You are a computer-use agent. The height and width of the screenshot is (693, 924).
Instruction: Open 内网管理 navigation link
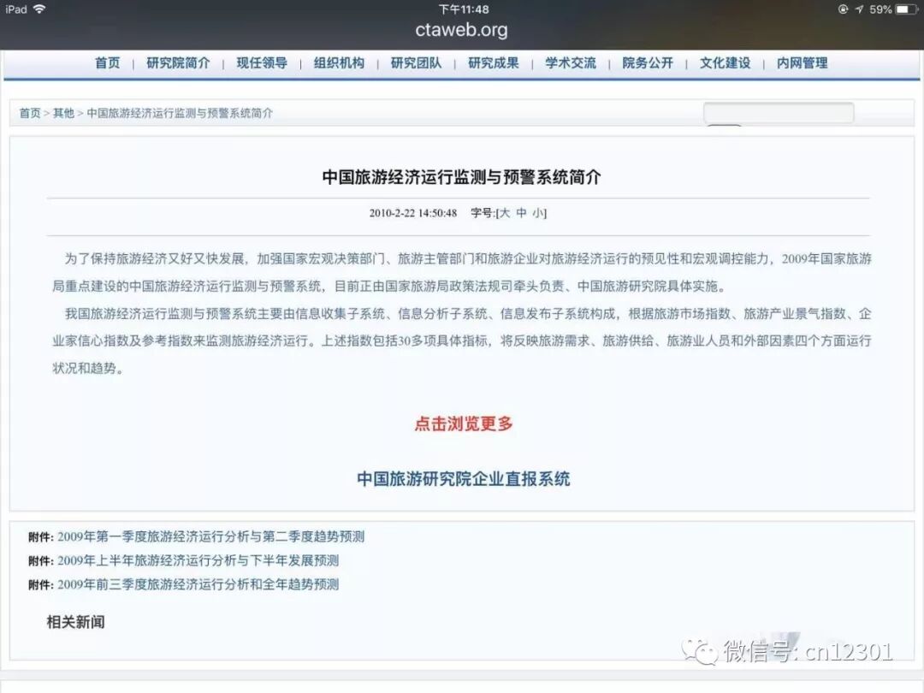click(x=802, y=63)
